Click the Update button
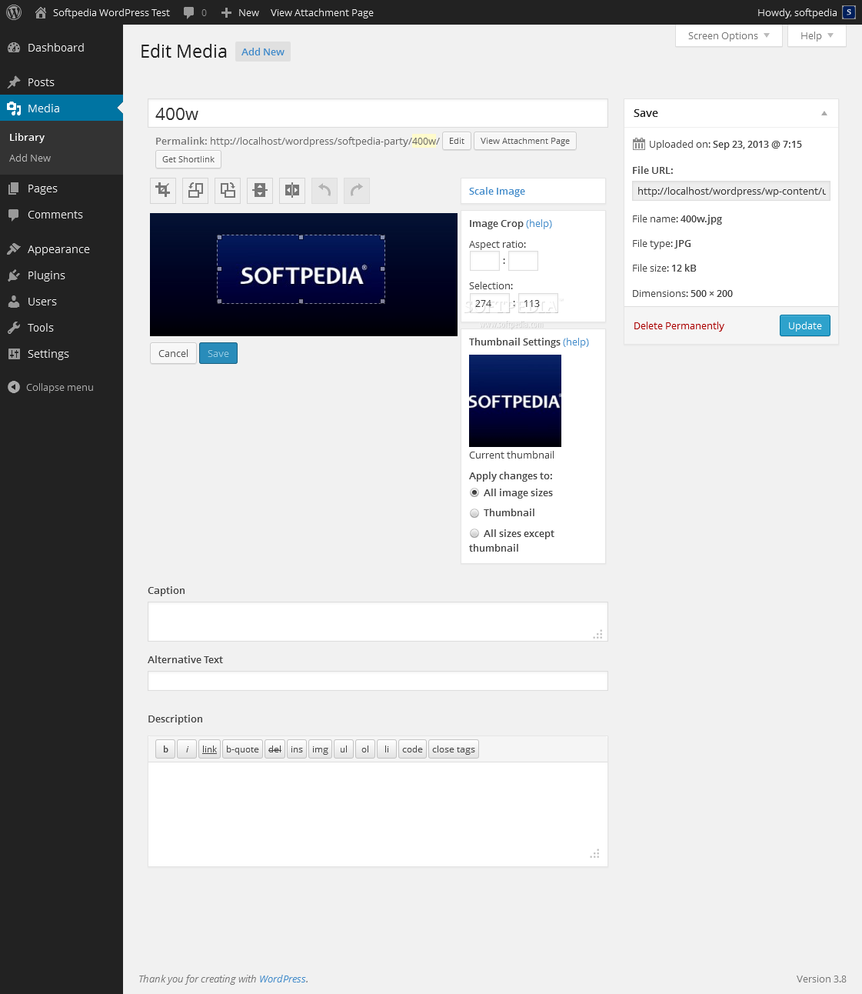862x994 pixels. pos(805,325)
